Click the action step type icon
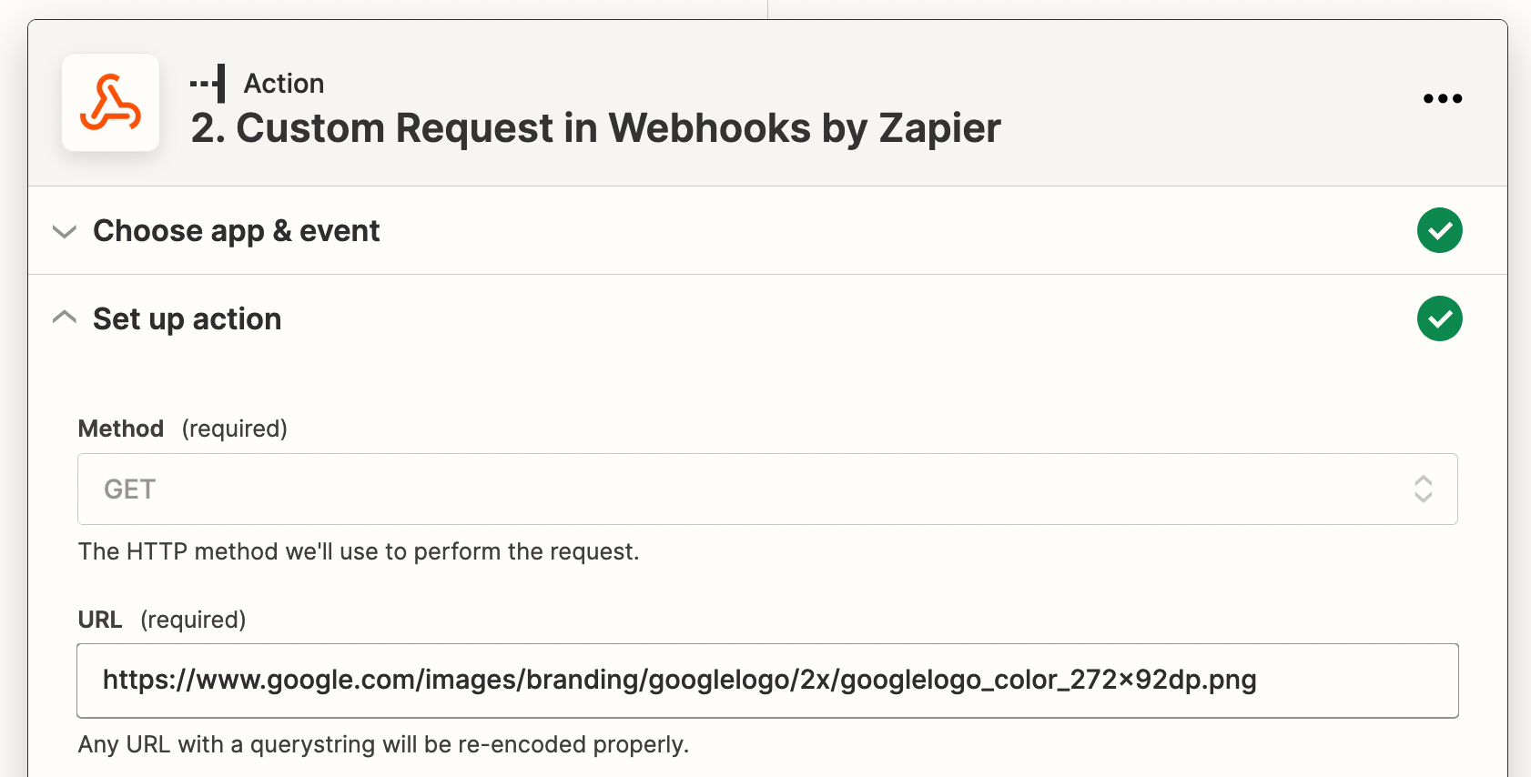 [x=208, y=84]
